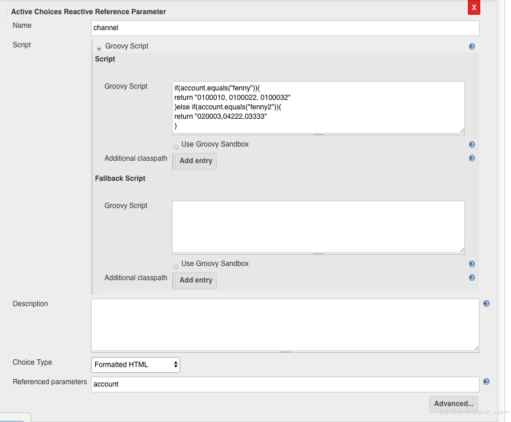
Task: Expand Advanced options button
Action: coord(454,404)
